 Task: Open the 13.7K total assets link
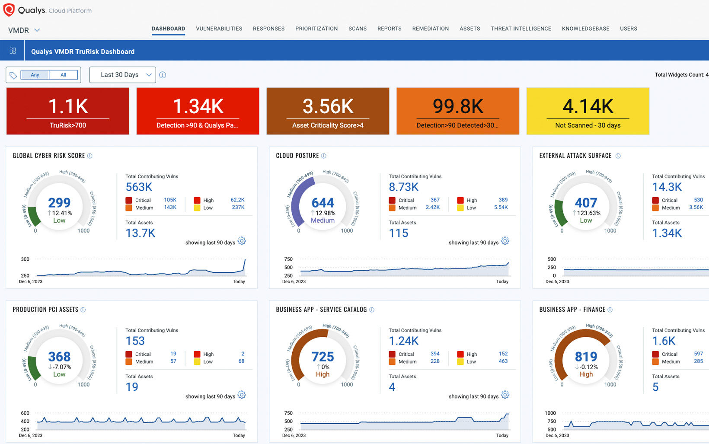[140, 233]
